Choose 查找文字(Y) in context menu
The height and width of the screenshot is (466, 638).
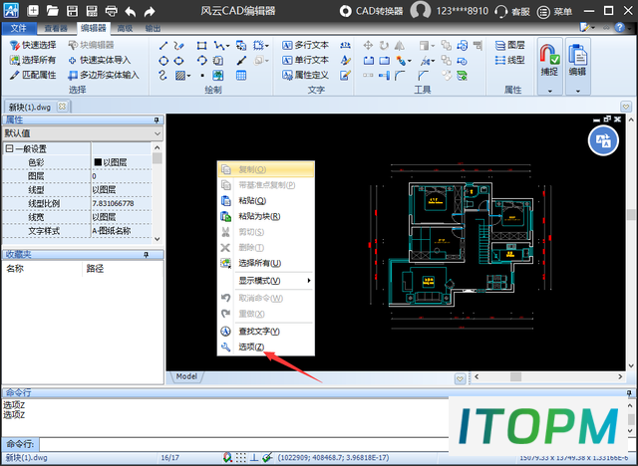266,332
